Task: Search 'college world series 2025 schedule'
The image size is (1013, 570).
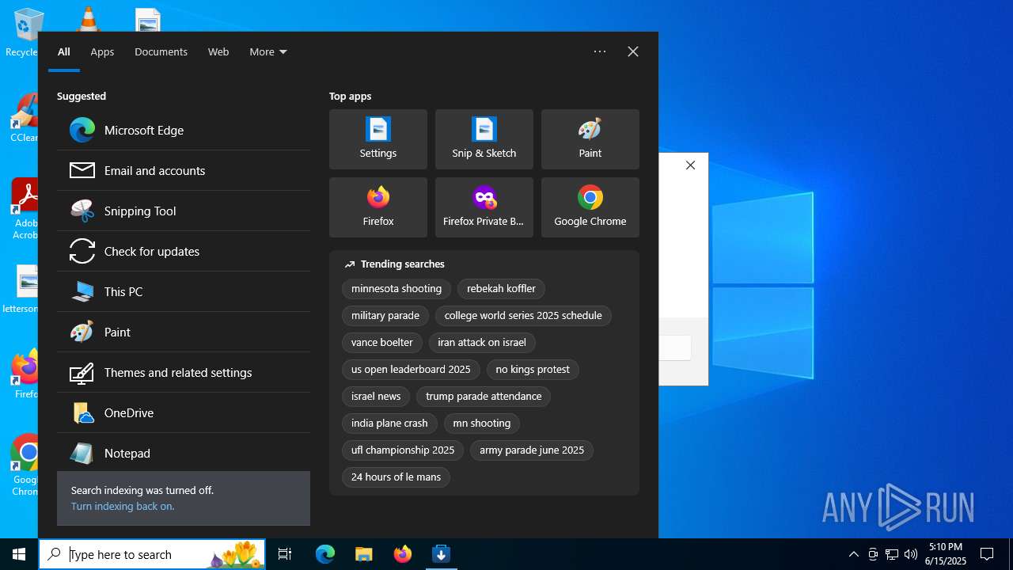Action: tap(523, 316)
